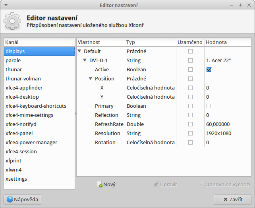Viewport: 255px width, 208px height.
Task: Sort by Vlastnost column header
Action: pos(100,42)
